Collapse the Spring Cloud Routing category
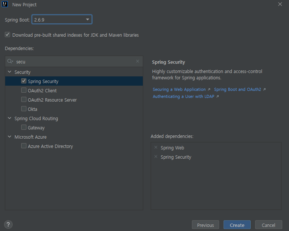The width and height of the screenshot is (289, 231). (10, 118)
